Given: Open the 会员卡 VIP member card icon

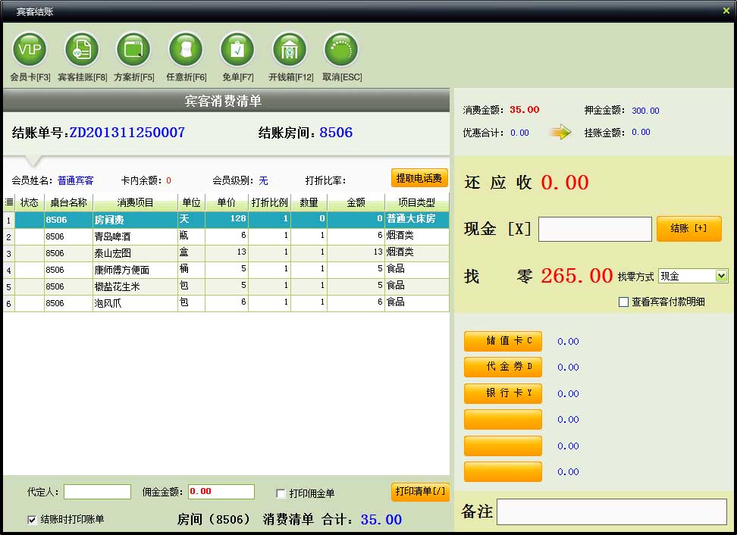Looking at the screenshot, I should pyautogui.click(x=30, y=51).
